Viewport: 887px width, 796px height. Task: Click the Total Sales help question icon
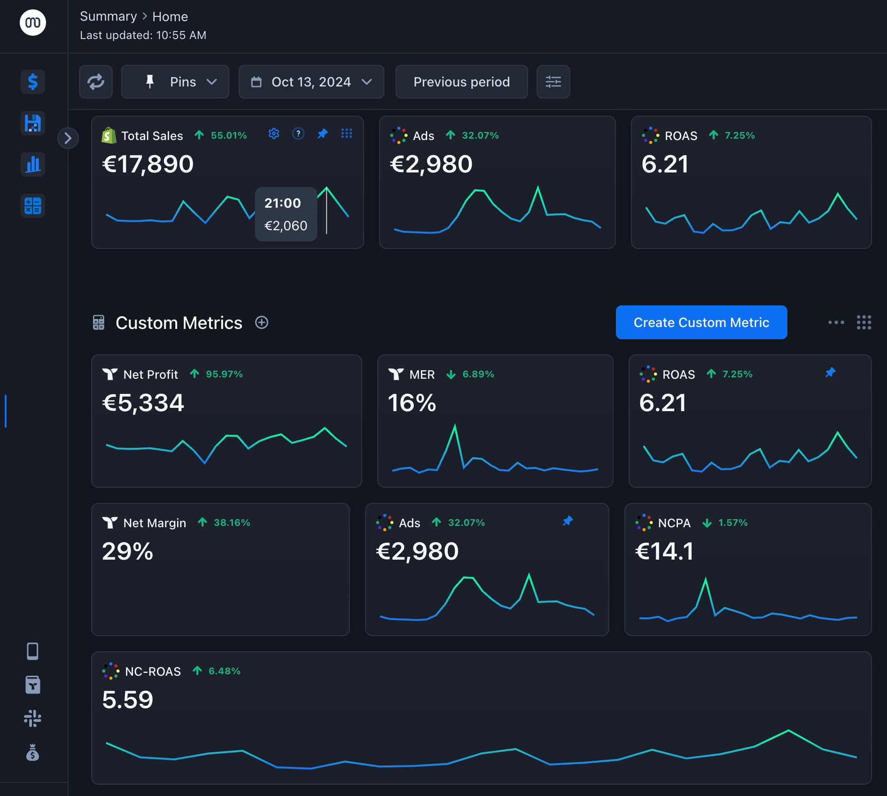298,134
